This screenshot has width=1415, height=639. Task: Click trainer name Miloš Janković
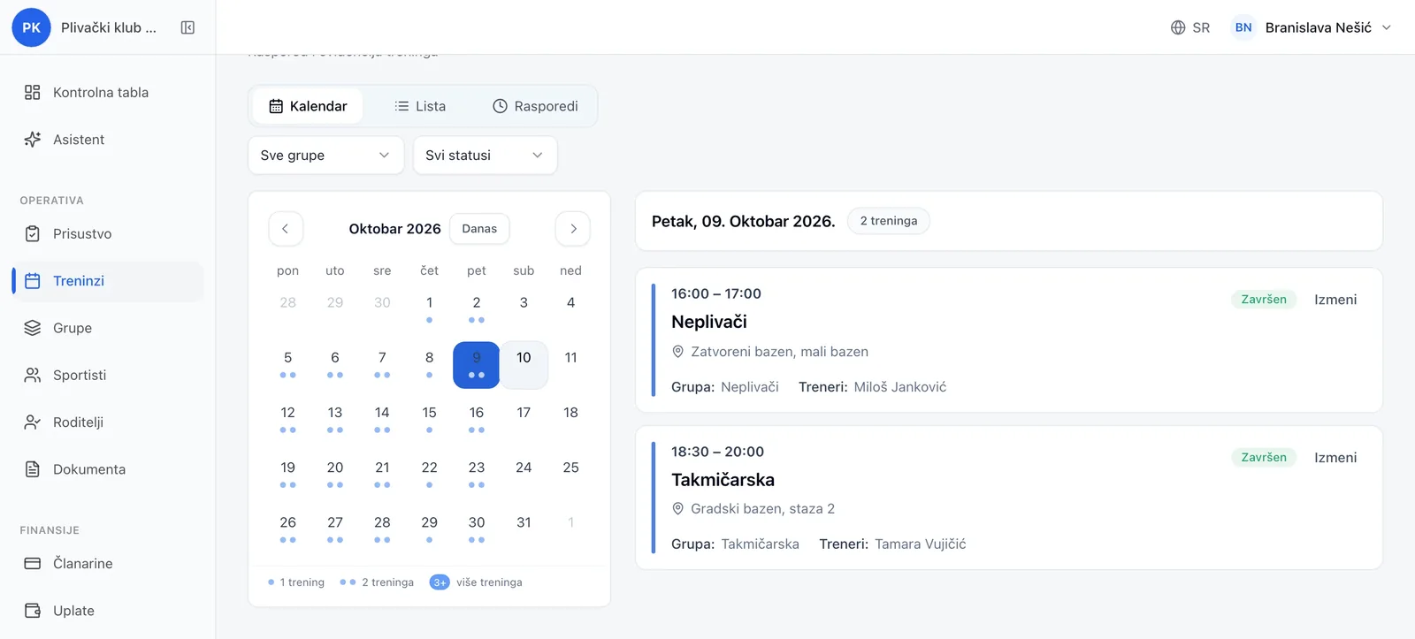(900, 387)
